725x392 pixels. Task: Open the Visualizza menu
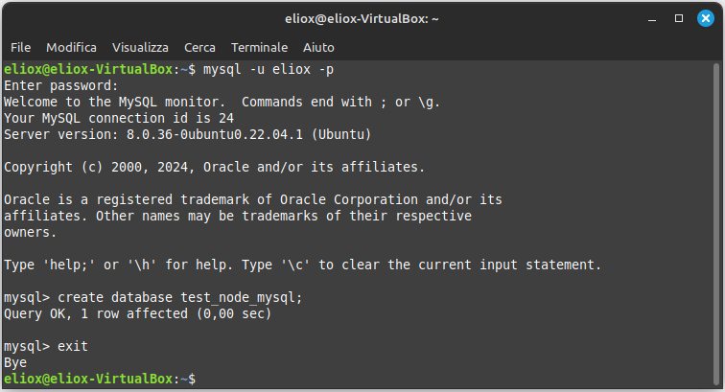[x=140, y=47]
